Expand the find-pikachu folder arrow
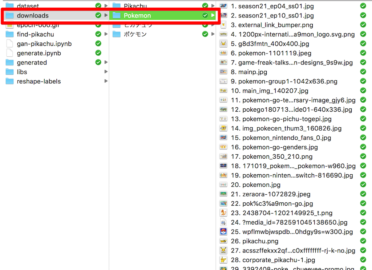The width and height of the screenshot is (372, 270). [106, 34]
